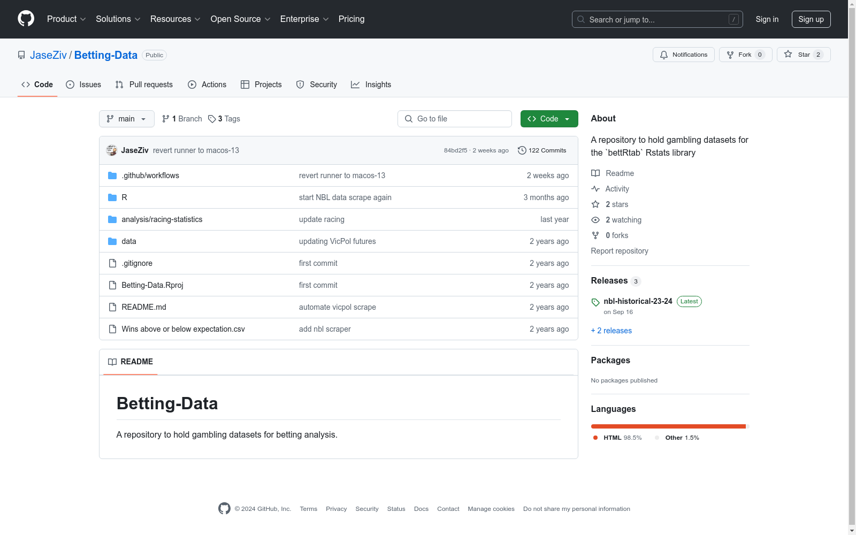Click the Fork button
This screenshot has width=856, height=535.
coord(745,55)
